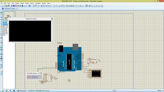Select the Wire Label Mode tool
Screen dimensions: 164x92
point(1,19)
